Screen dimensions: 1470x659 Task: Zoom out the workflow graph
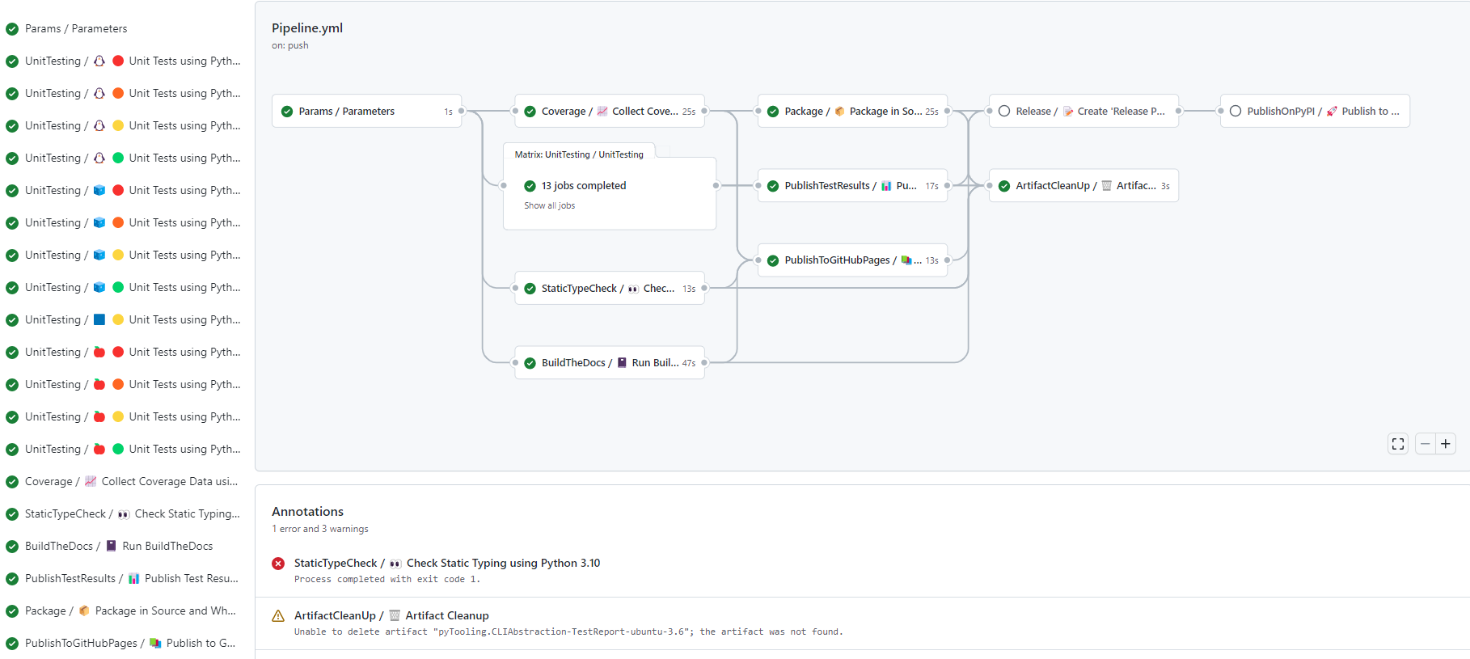[x=1426, y=444]
